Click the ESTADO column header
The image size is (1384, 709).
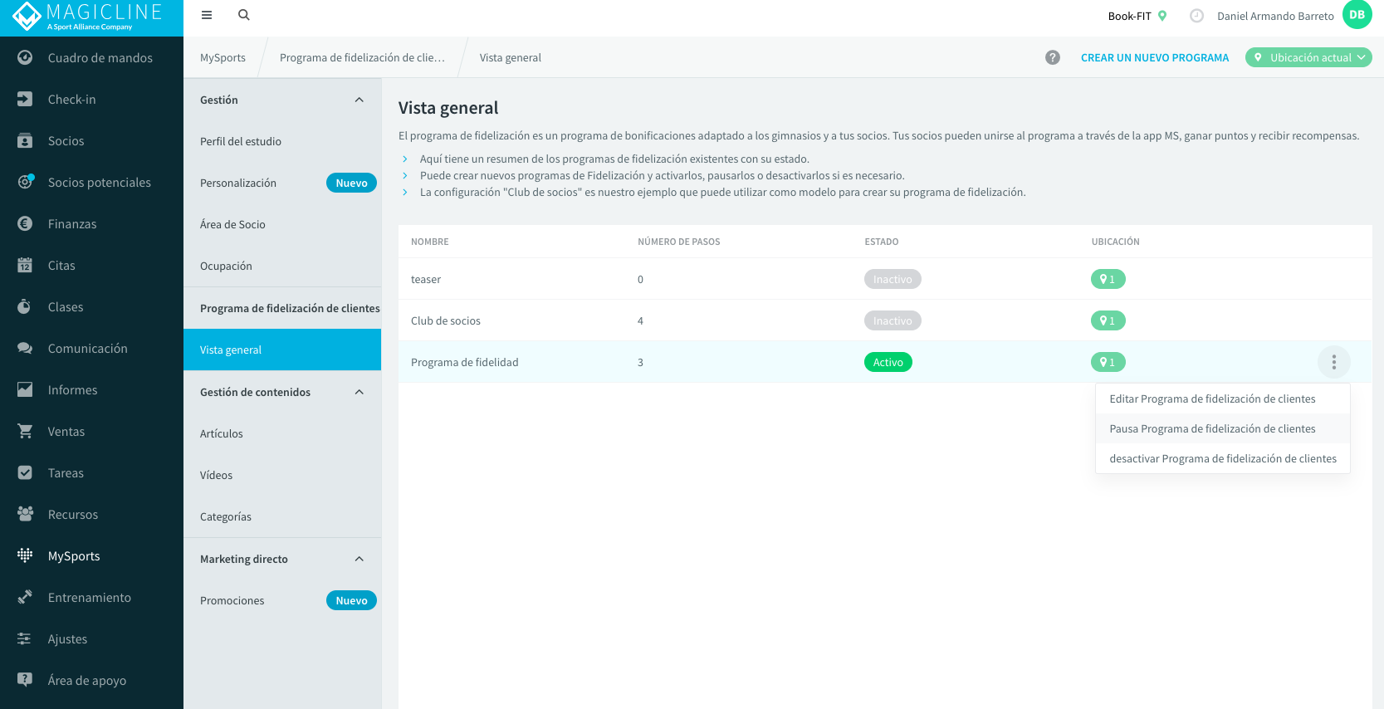pyautogui.click(x=882, y=242)
